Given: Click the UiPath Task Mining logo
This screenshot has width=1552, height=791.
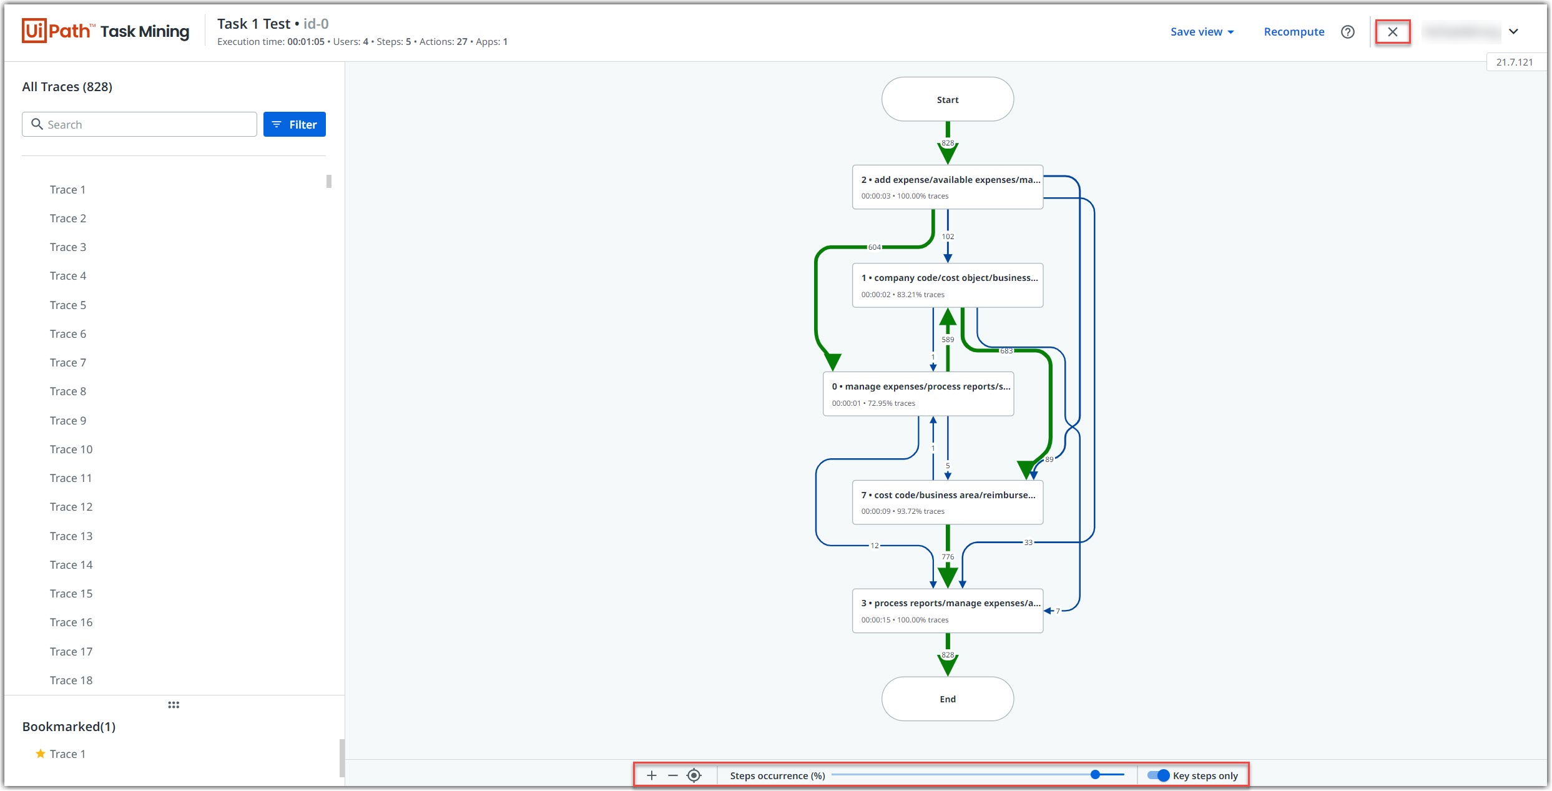Looking at the screenshot, I should click(x=105, y=31).
